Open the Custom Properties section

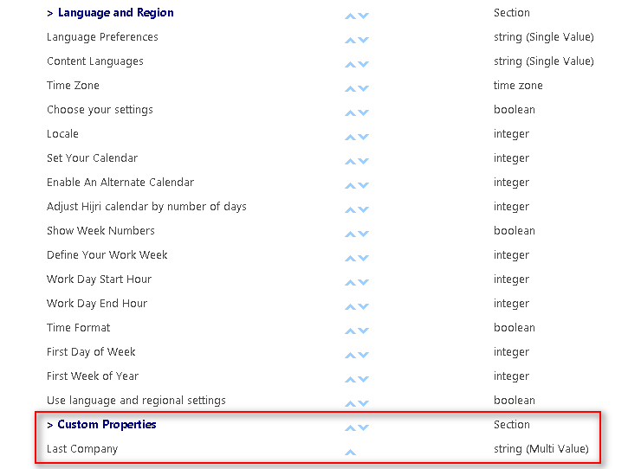107,425
